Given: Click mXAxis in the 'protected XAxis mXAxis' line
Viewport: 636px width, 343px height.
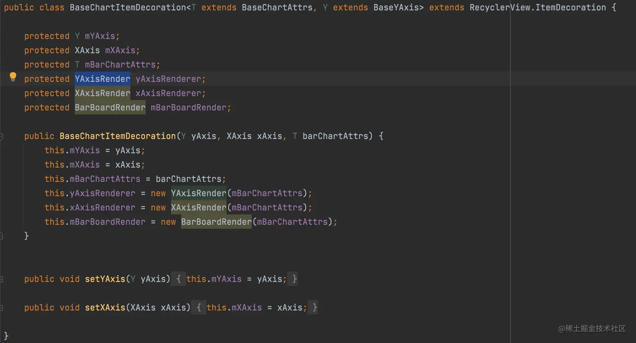Looking at the screenshot, I should tap(120, 50).
